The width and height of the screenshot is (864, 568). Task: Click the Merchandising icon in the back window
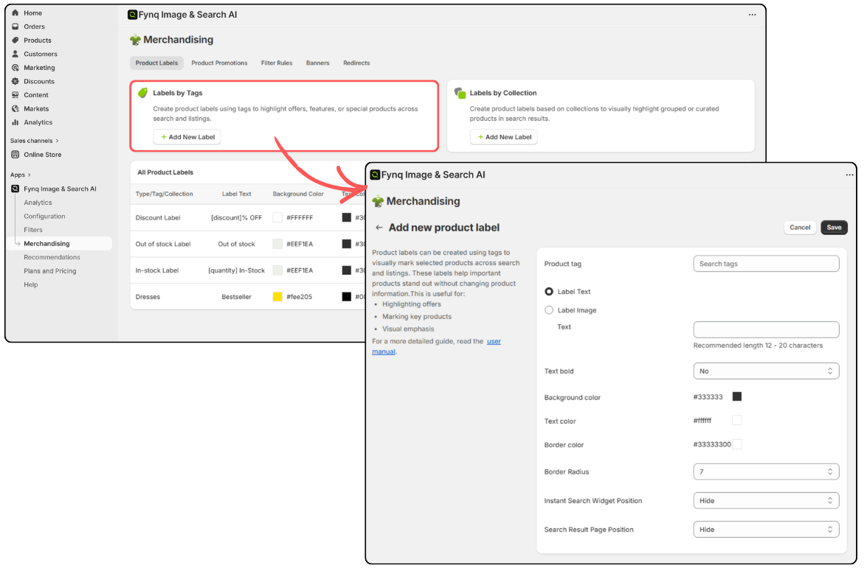[x=135, y=40]
